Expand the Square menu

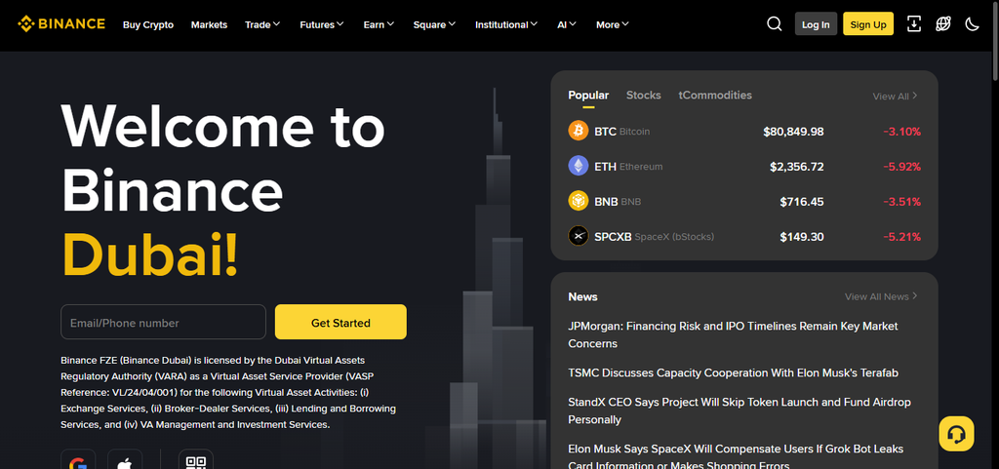click(x=434, y=24)
